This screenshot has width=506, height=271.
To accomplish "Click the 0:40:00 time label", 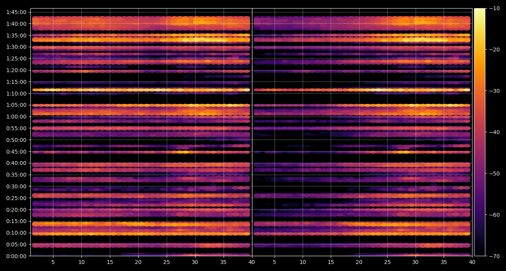I will click(x=16, y=163).
